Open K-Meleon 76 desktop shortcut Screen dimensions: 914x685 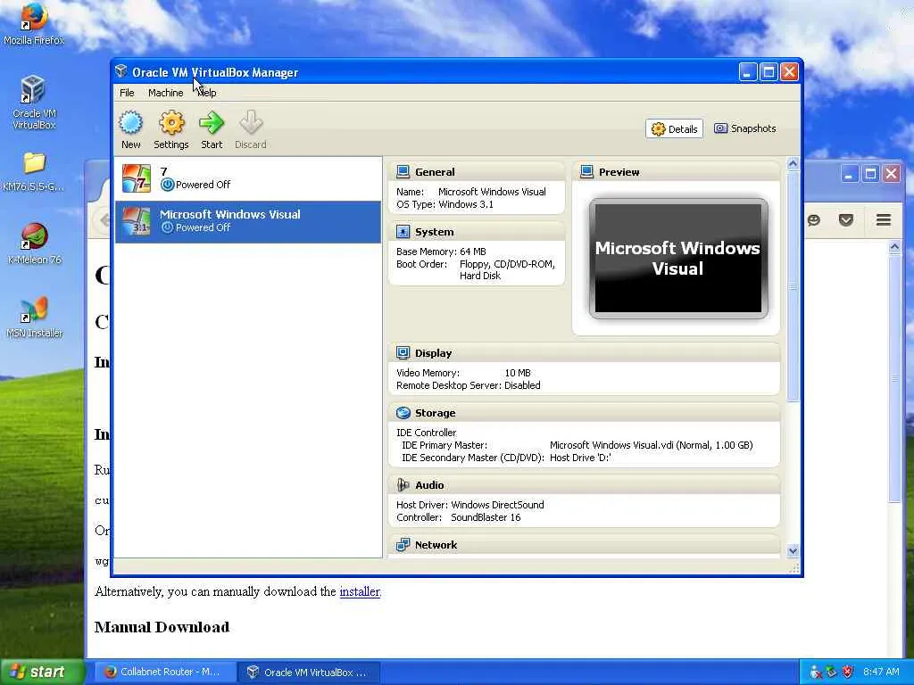[34, 243]
